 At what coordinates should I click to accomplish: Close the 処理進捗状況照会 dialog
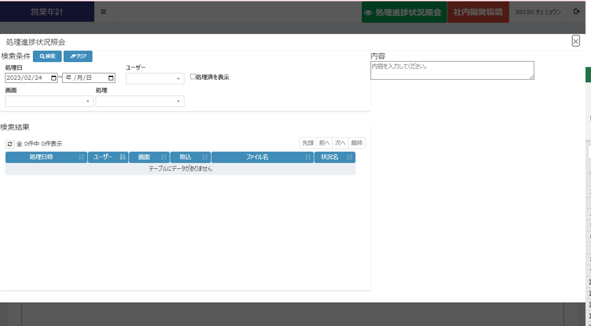(x=575, y=41)
